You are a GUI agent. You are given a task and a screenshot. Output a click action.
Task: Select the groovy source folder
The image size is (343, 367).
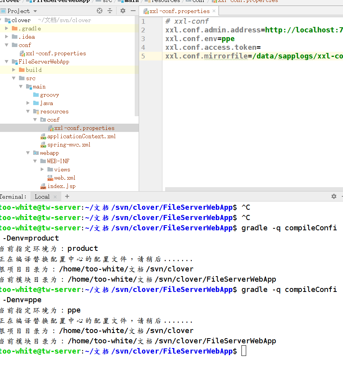tap(49, 95)
